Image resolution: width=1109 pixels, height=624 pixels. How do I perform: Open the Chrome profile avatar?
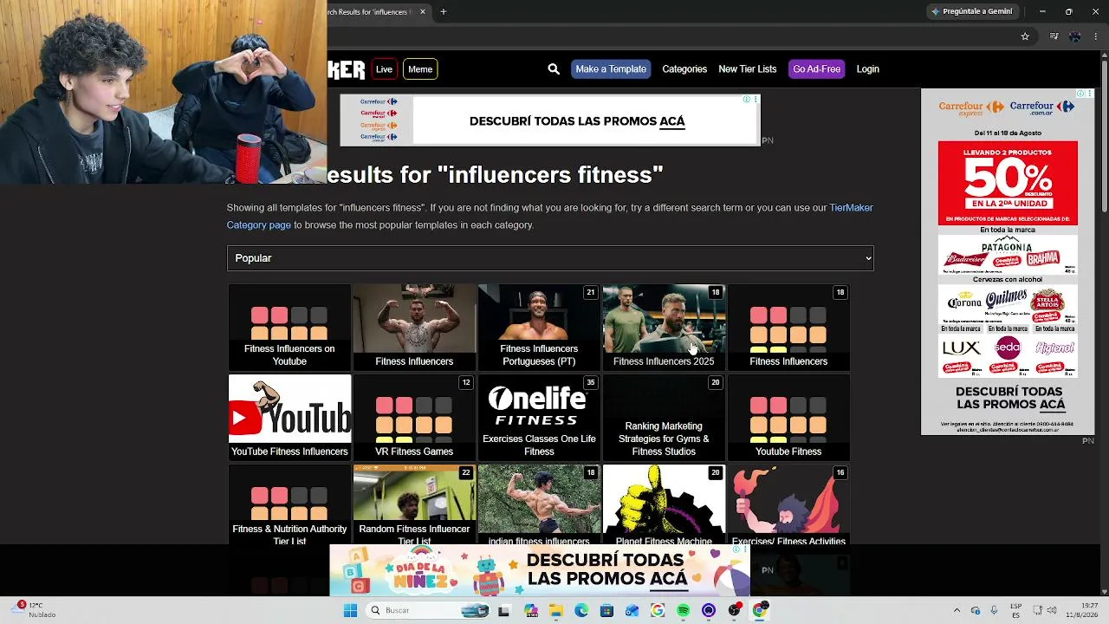coord(1075,36)
